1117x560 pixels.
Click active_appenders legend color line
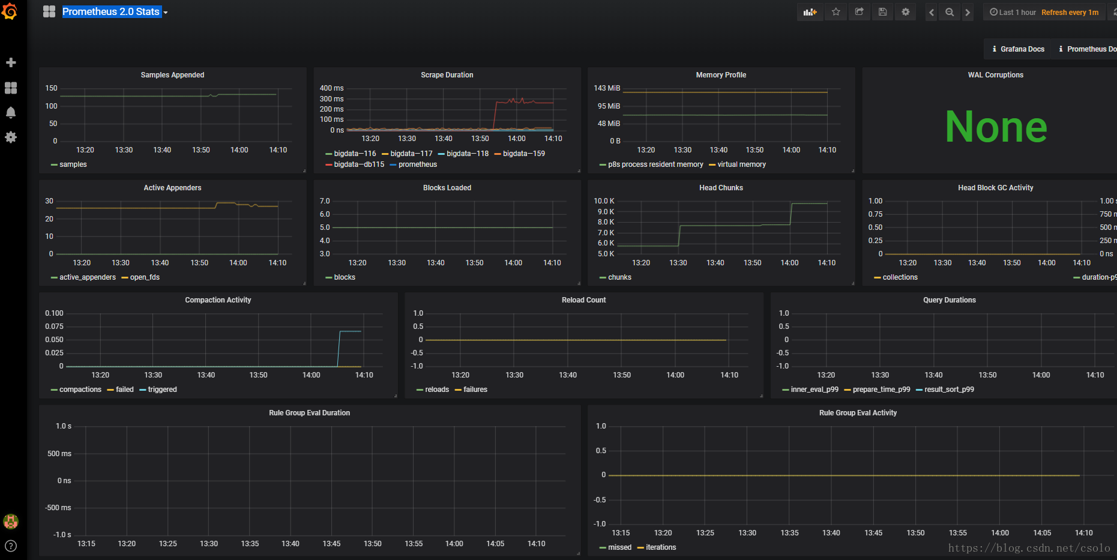coord(55,277)
